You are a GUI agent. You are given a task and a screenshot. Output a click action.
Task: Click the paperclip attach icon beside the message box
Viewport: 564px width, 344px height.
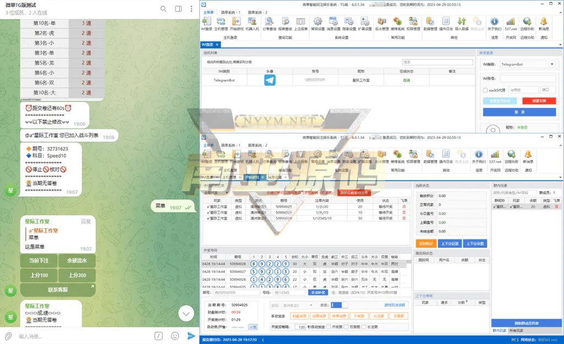(8, 336)
